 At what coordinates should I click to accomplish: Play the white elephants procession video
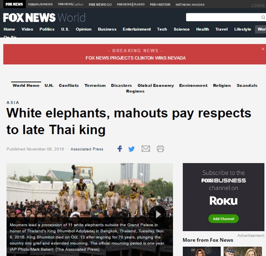pos(158,214)
